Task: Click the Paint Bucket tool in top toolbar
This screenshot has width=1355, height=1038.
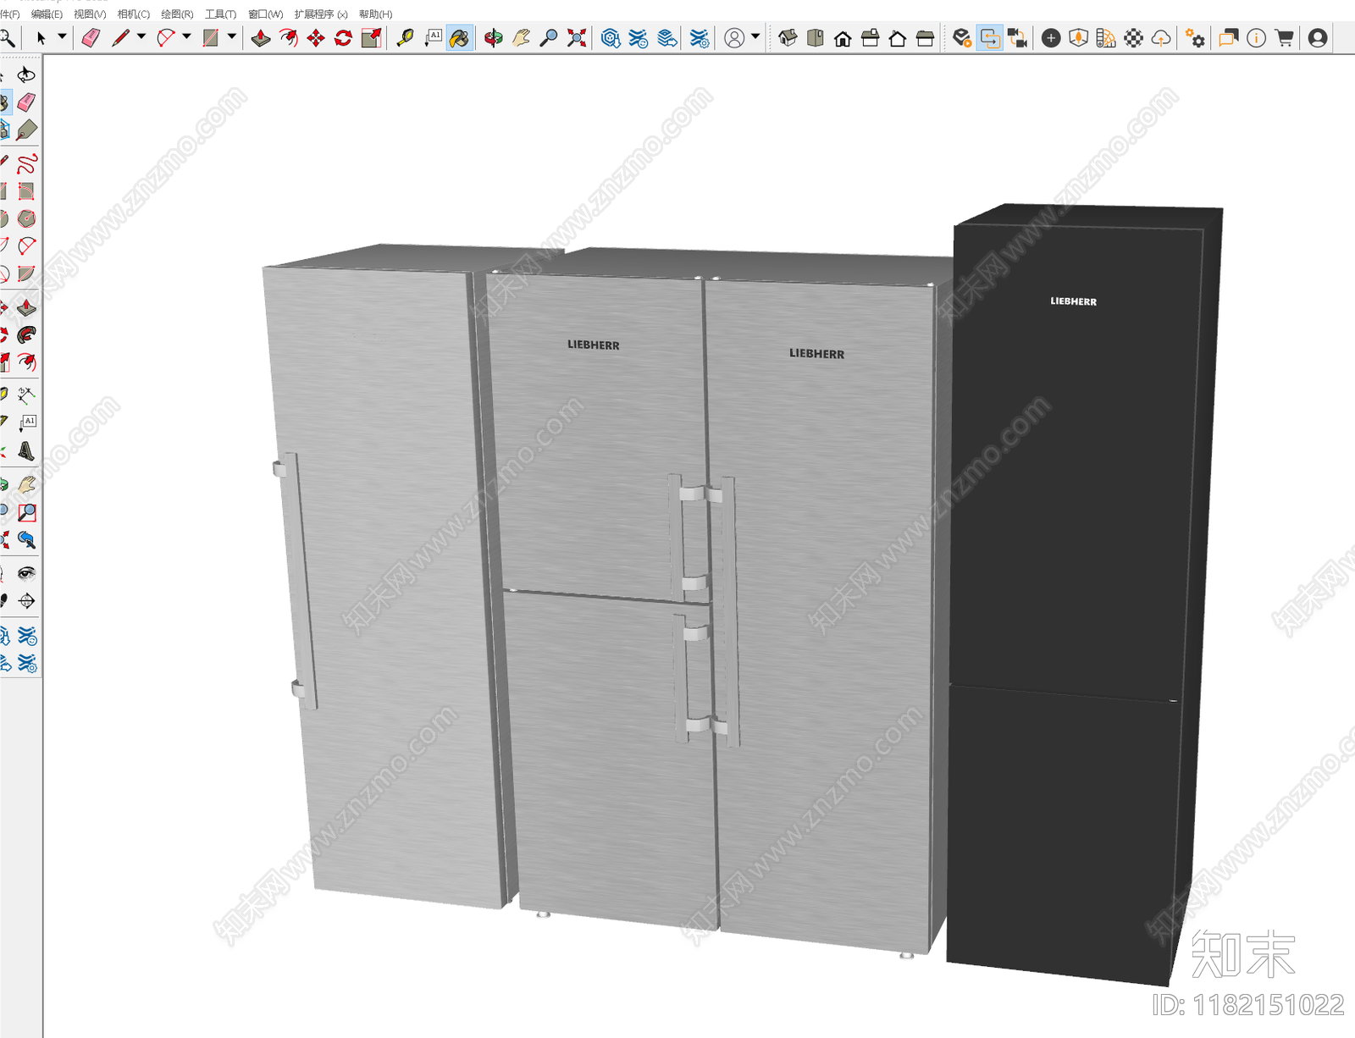Action: click(x=459, y=38)
